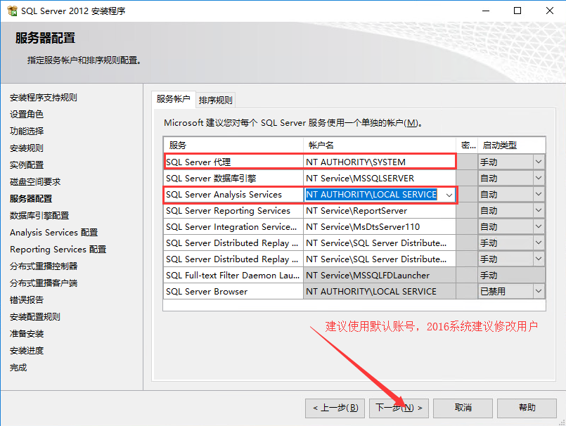This screenshot has height=426, width=566.
Task: Open startup type dropdown for Reporting Services
Action: 538,210
